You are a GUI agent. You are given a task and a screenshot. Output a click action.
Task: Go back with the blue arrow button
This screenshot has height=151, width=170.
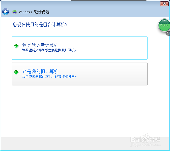coord(5,12)
